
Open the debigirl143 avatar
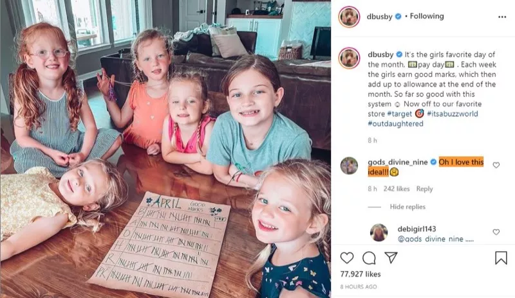379,232
